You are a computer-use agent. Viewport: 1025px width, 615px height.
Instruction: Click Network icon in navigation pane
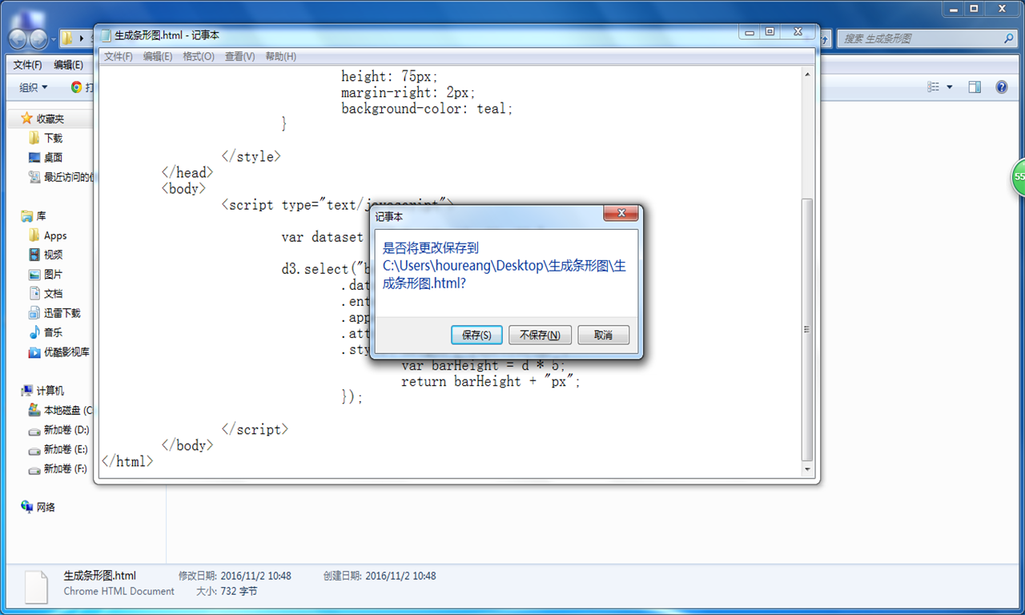(x=26, y=507)
